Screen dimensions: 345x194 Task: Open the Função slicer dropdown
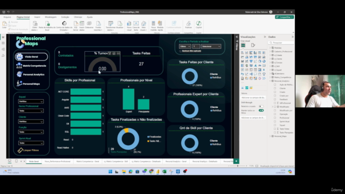point(31,132)
